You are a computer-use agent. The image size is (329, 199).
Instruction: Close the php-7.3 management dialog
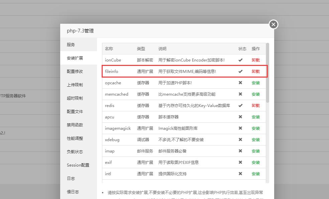click(273, 24)
